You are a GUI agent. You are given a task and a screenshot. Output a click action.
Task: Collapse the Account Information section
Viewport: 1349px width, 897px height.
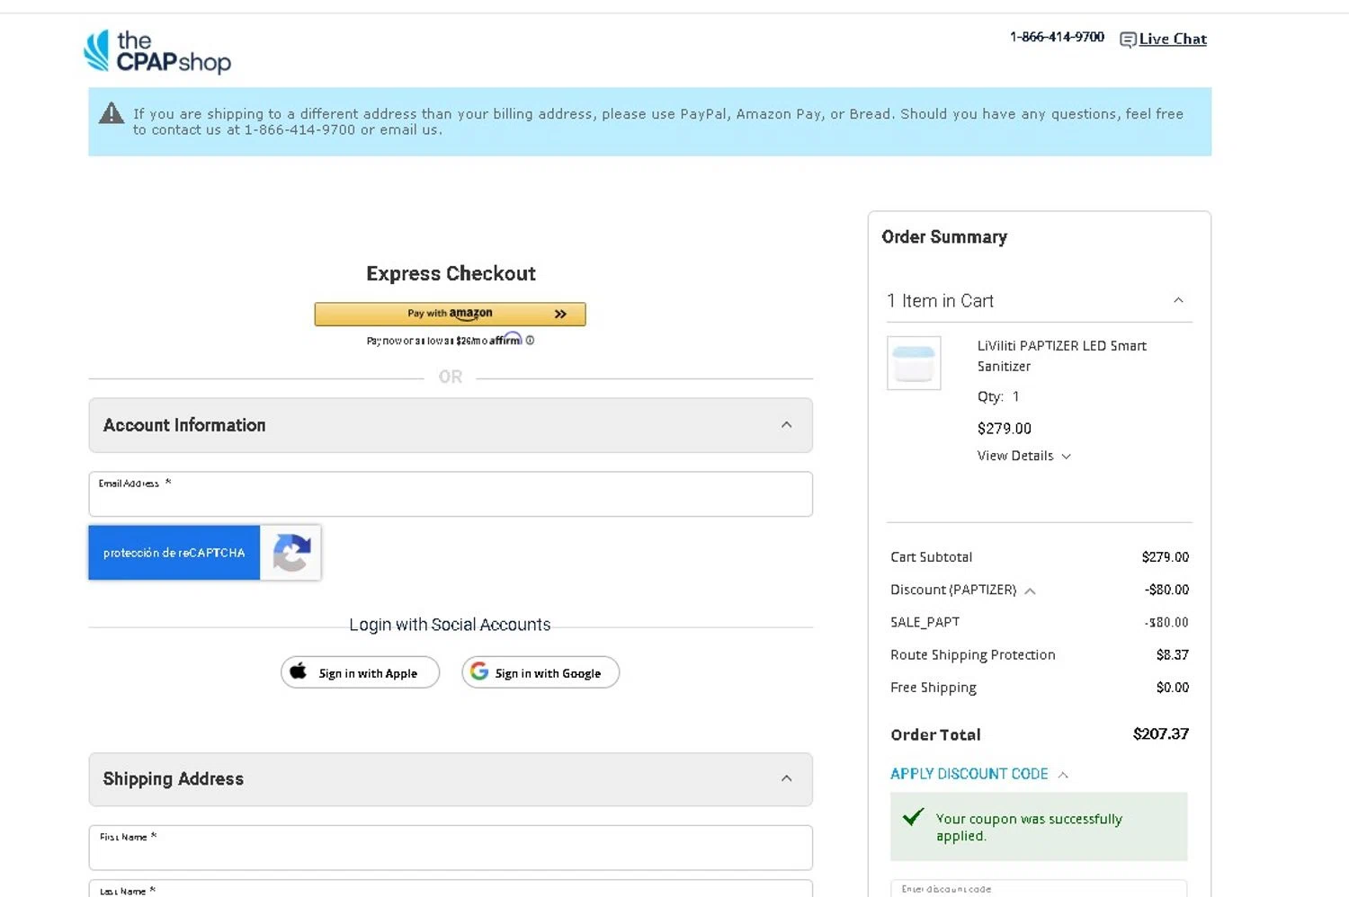(787, 424)
